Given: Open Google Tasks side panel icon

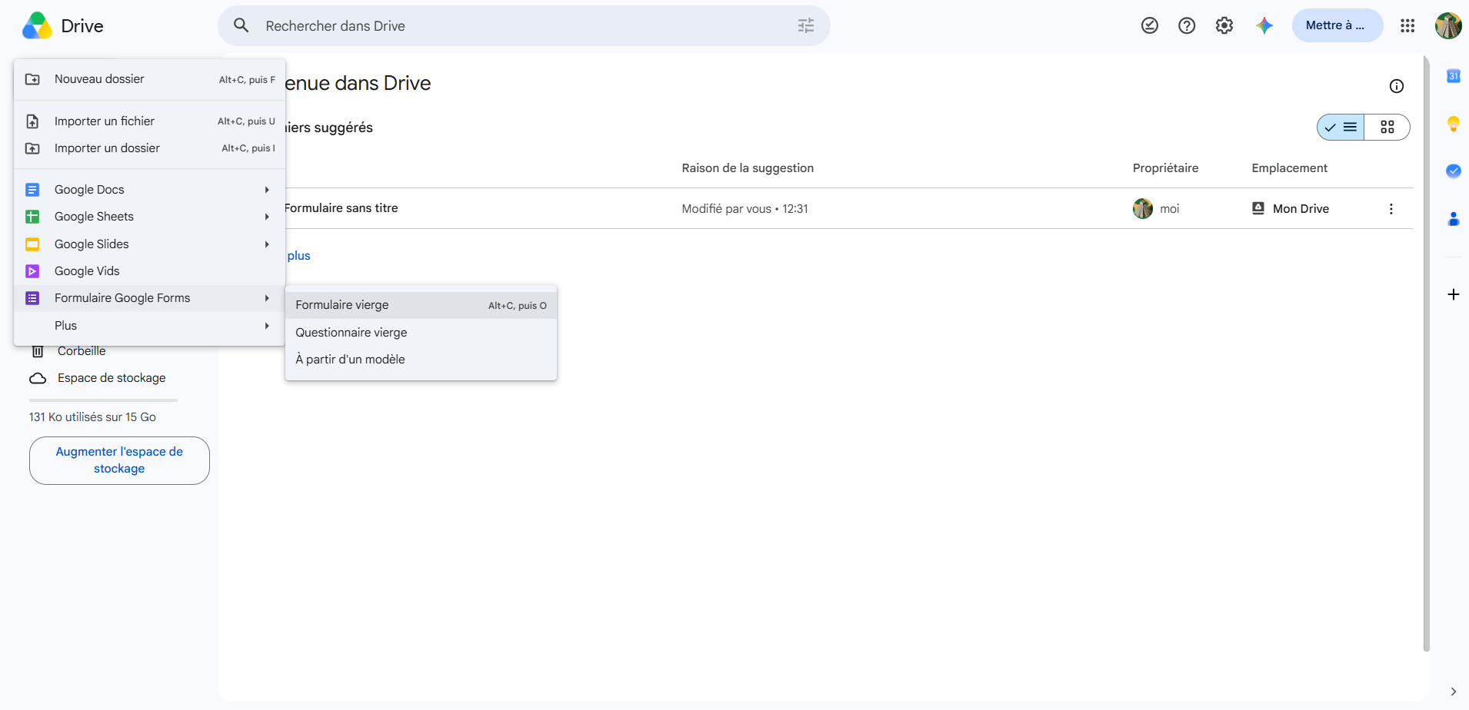Looking at the screenshot, I should pos(1454,171).
